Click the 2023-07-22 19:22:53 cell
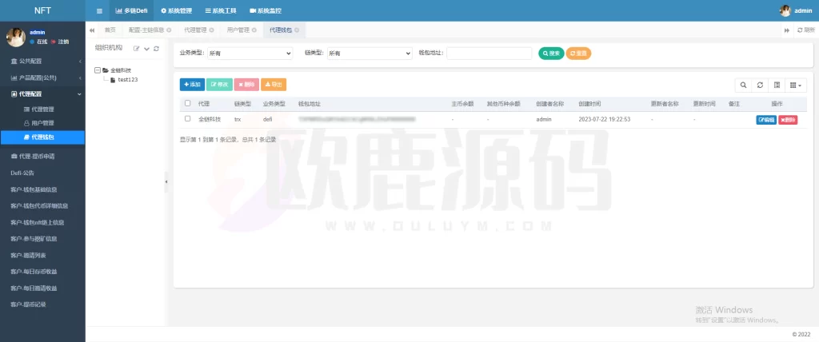Viewport: 819px width, 342px height. (x=605, y=120)
